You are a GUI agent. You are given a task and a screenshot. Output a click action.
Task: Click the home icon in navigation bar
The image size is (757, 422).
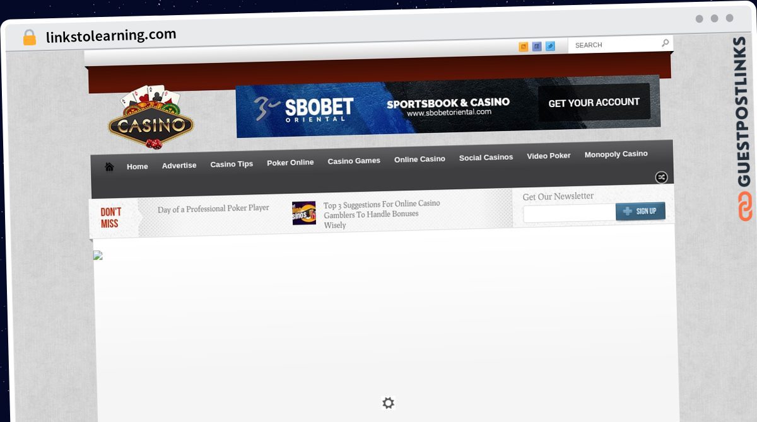(109, 167)
